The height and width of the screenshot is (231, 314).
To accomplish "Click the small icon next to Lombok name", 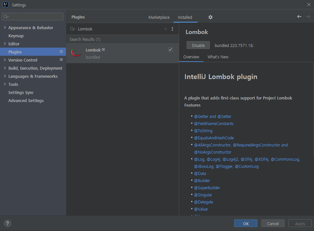I will (x=103, y=50).
